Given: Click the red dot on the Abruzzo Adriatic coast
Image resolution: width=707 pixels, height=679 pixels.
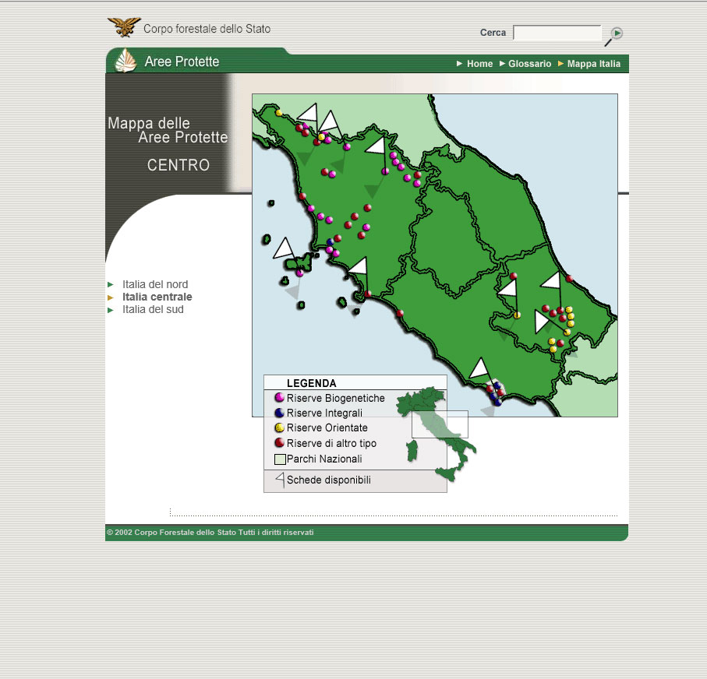Looking at the screenshot, I should 570,279.
